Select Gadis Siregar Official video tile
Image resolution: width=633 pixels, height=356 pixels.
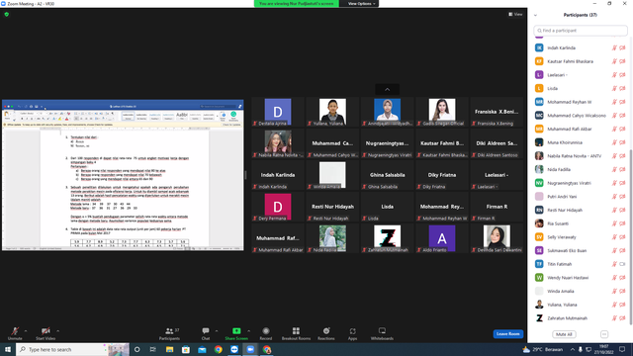click(442, 112)
